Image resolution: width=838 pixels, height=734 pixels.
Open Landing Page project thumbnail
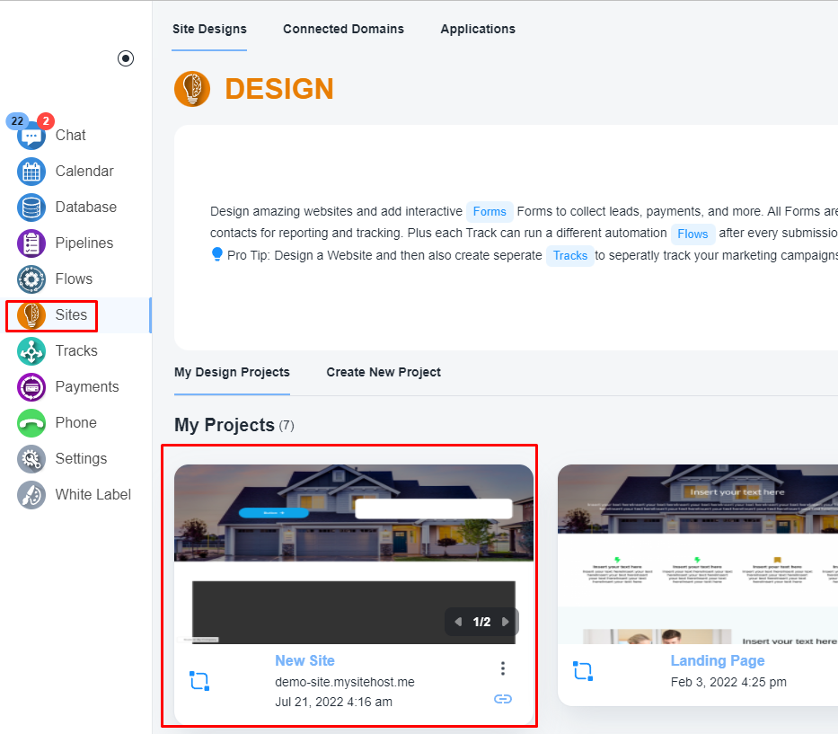pyautogui.click(x=697, y=553)
